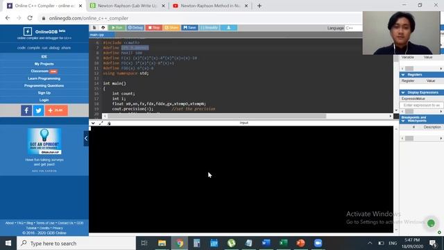The height and width of the screenshot is (250, 444).
Task: Click the breakpoints panel horizontal scroll thumb
Action: [x=409, y=138]
